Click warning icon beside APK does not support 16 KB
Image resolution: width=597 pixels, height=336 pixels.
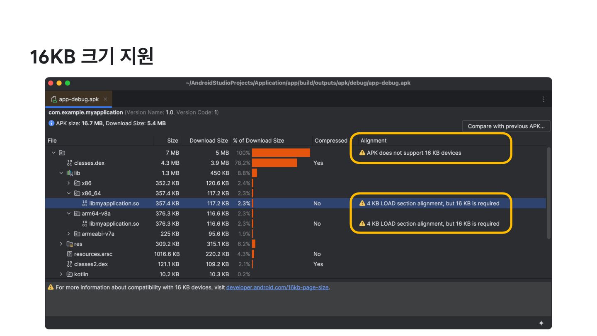(362, 153)
